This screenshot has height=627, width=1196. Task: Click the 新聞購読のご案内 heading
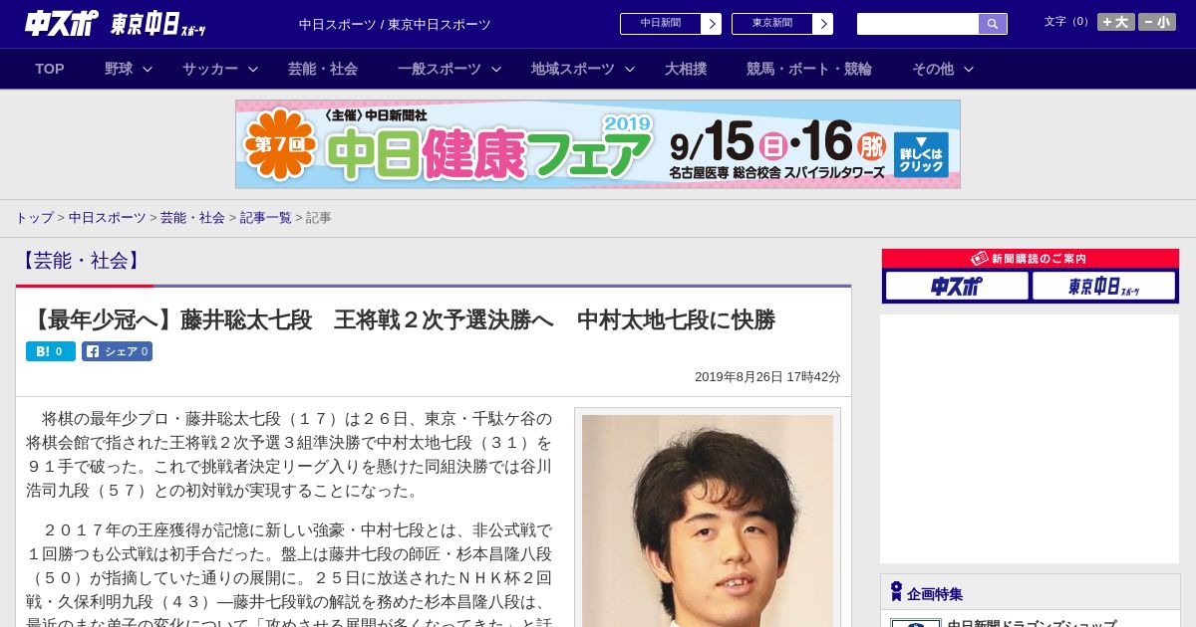click(1030, 259)
